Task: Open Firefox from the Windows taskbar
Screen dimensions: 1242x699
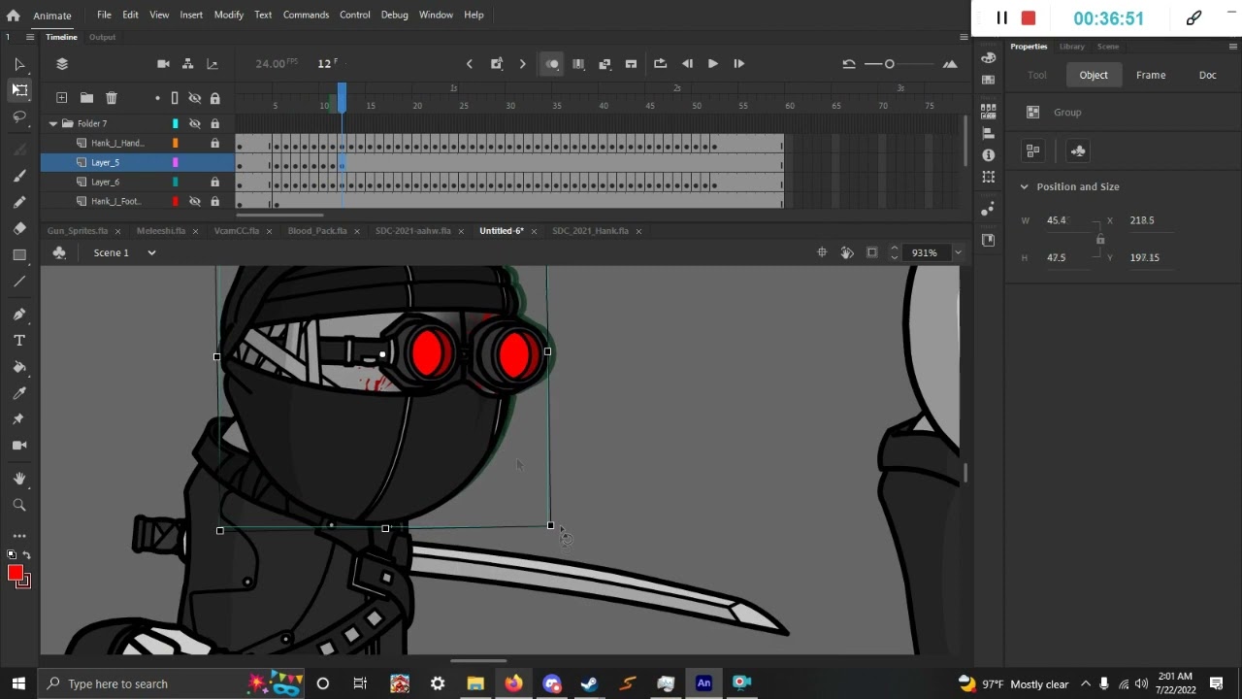Action: click(x=513, y=683)
